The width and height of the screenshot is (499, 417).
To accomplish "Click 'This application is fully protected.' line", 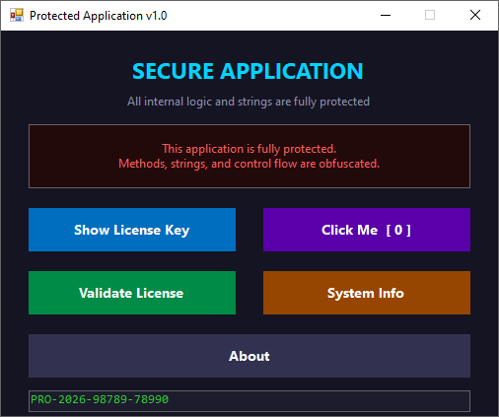I will 249,149.
